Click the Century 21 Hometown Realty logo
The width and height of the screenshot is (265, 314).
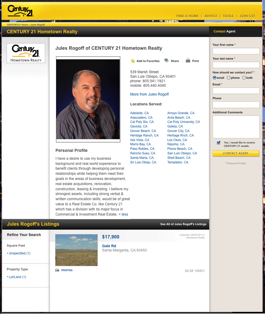[26, 53]
